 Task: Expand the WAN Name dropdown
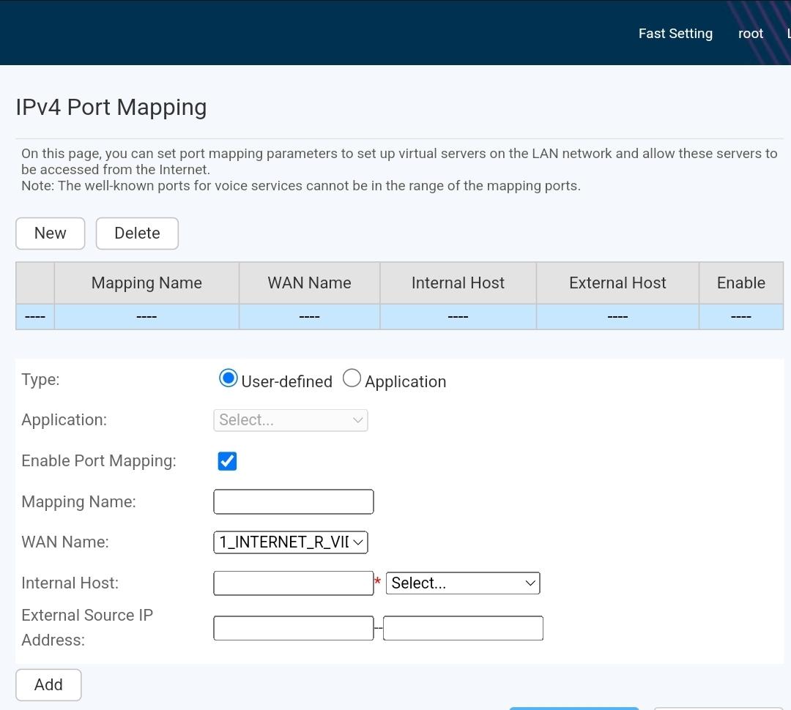[290, 542]
